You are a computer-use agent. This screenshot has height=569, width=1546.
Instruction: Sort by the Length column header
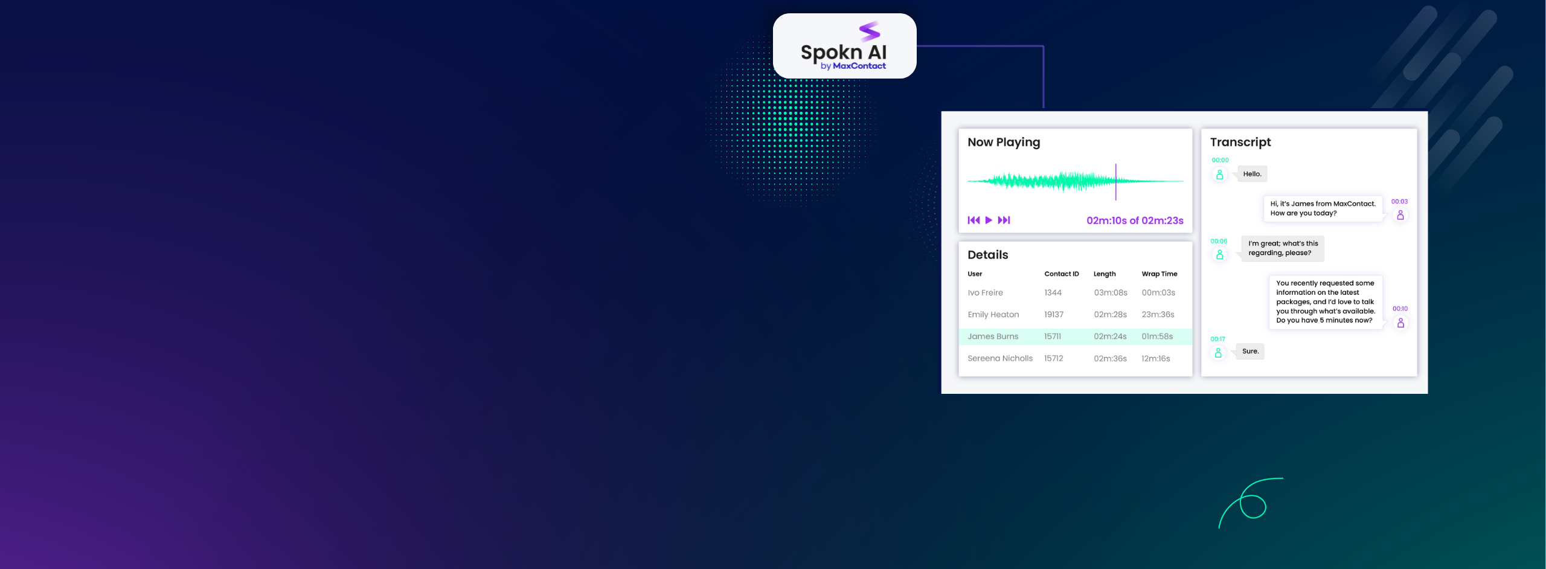pos(1105,274)
